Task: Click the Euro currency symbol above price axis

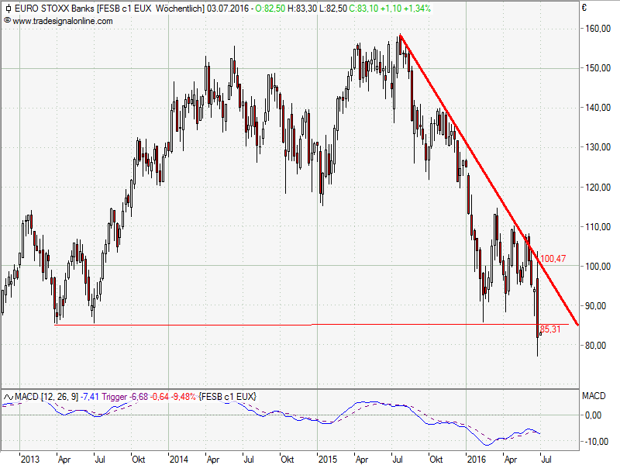Action: click(584, 9)
